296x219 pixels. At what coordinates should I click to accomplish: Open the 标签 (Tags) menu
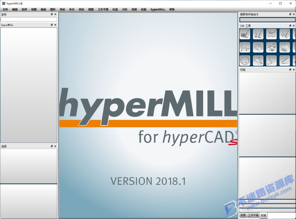pyautogui.click(x=115, y=9)
